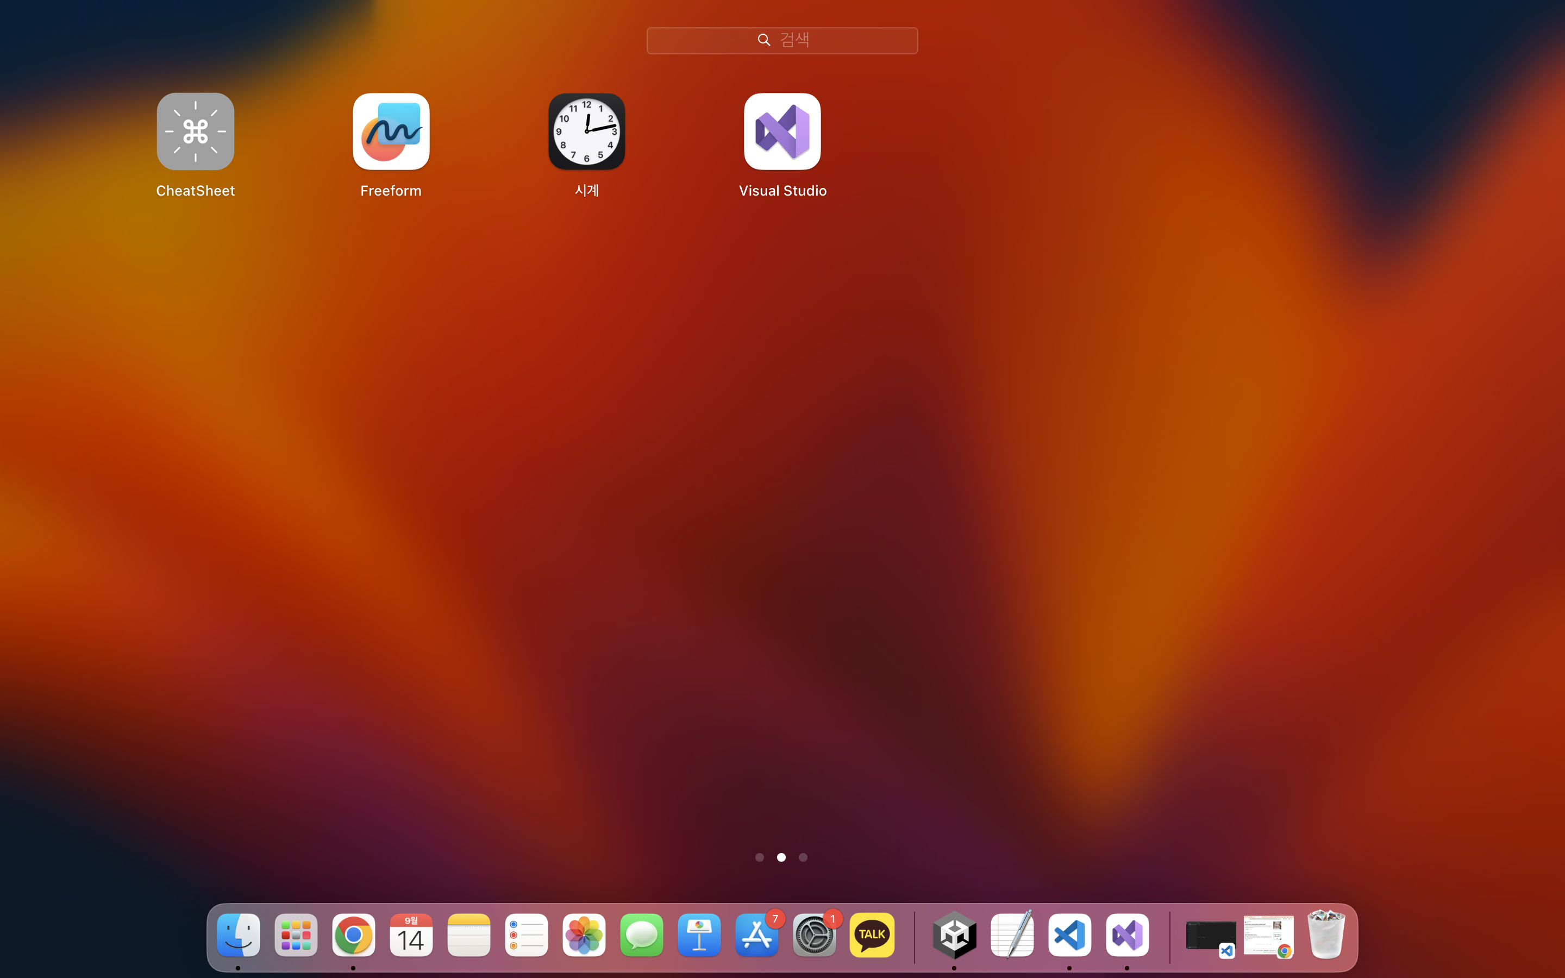Open Visual Studio Code in the Dock
This screenshot has width=1565, height=978.
[x=1069, y=935]
